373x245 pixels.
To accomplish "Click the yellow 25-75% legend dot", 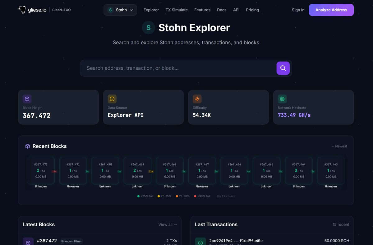I will pyautogui.click(x=159, y=196).
